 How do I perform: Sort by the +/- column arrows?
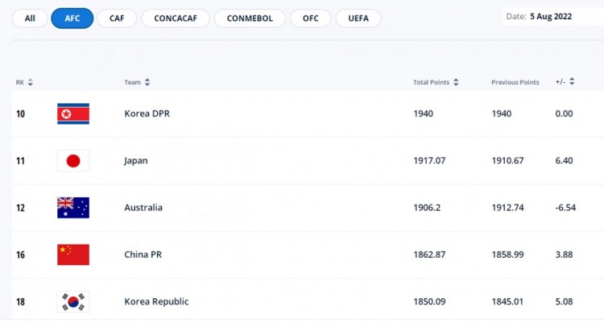point(572,82)
